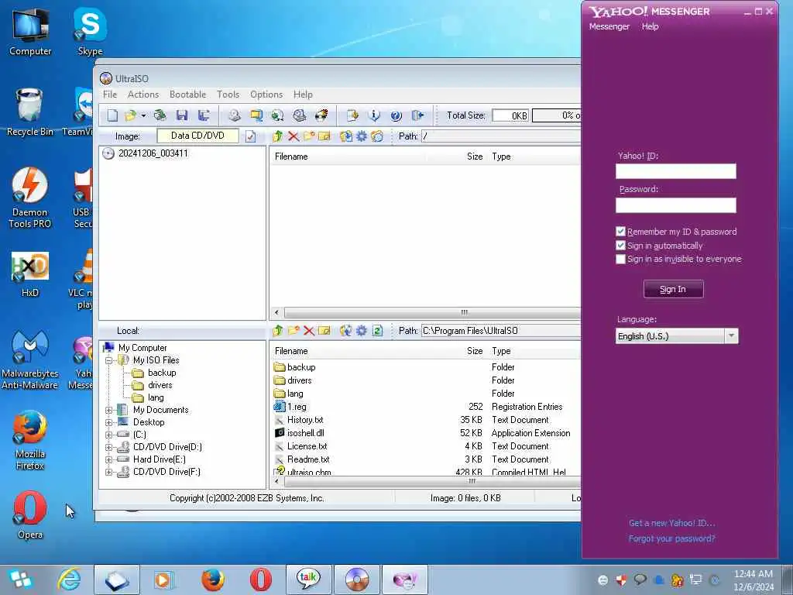The width and height of the screenshot is (793, 595).
Task: Open UltraISO's Options menu
Action: tap(266, 95)
